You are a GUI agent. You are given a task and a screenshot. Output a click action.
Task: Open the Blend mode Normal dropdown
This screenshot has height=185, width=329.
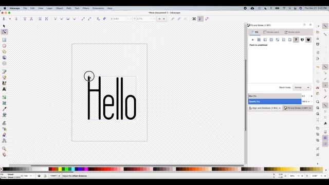(x=302, y=87)
